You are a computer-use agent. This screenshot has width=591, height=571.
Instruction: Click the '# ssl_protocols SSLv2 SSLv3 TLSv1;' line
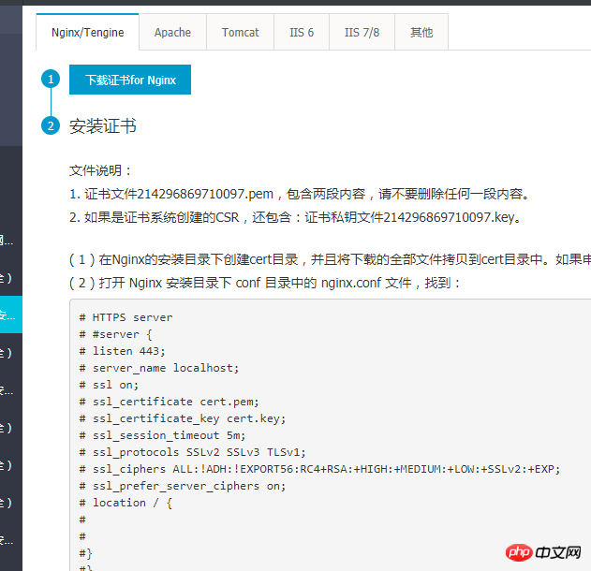click(x=193, y=452)
